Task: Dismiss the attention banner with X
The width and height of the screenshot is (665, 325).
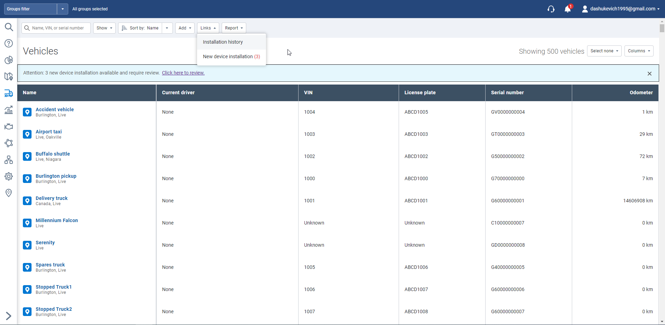Action: pos(649,73)
